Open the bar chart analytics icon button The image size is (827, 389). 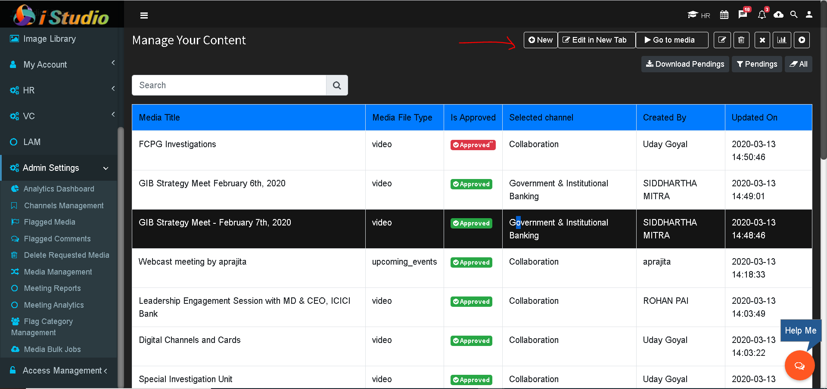point(782,40)
